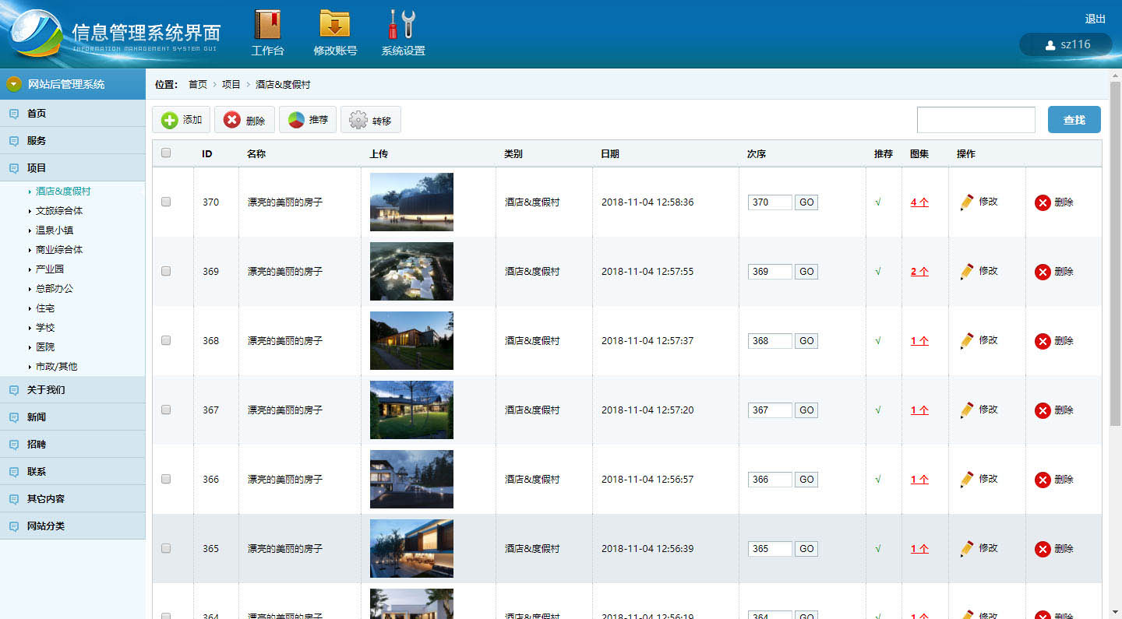This screenshot has height=619, width=1122.
Task: Select 商业综合体 in the sidebar
Action: click(59, 250)
